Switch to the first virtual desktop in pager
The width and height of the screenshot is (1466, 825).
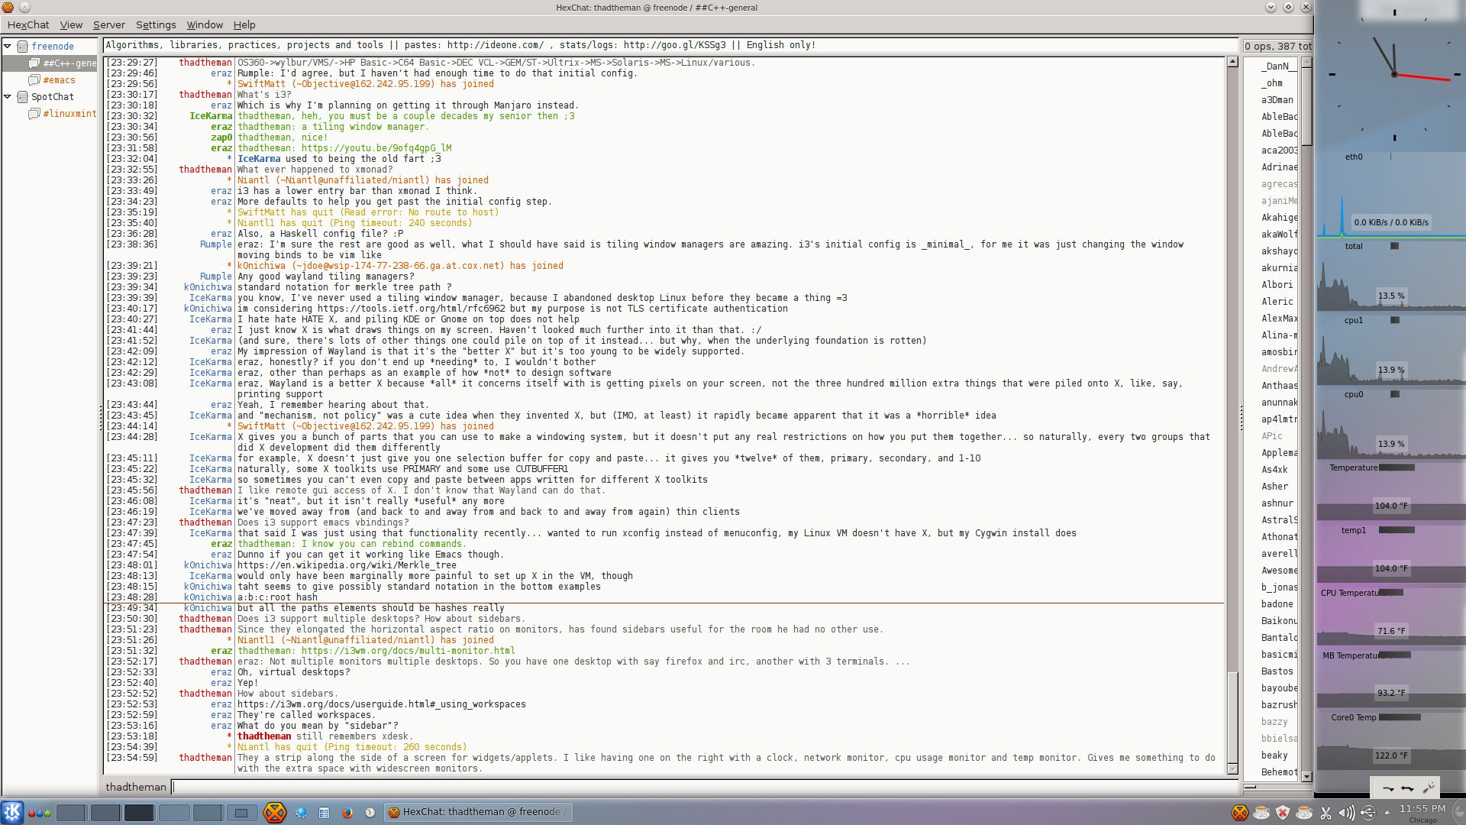(x=71, y=813)
